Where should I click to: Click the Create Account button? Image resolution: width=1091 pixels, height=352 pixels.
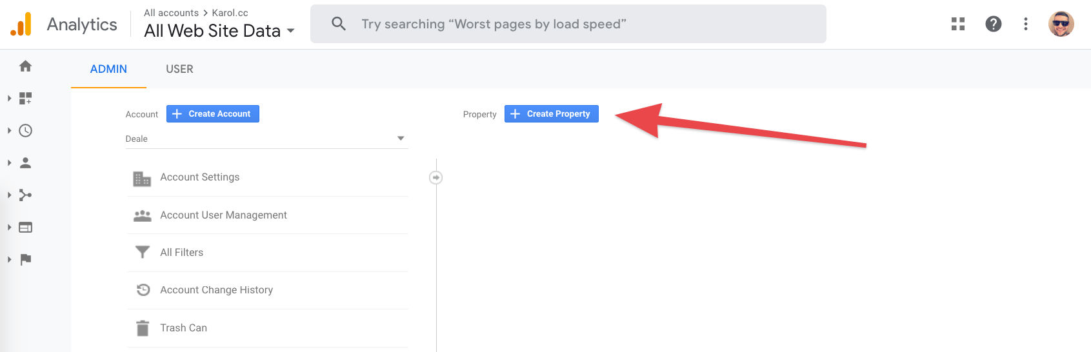click(x=213, y=113)
